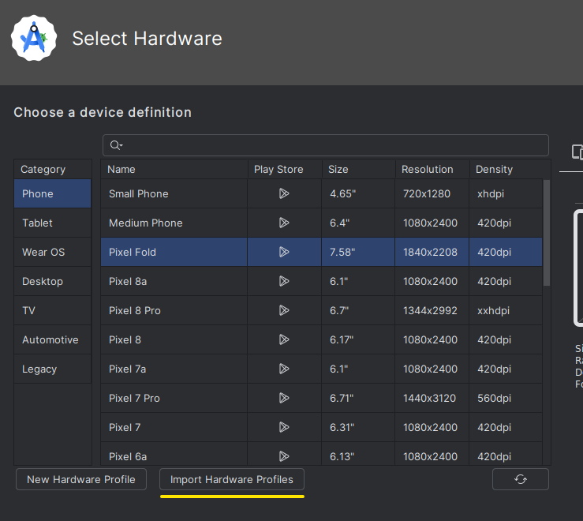This screenshot has height=521, width=583.
Task: Click Play Store icon in Pixel 6a row
Action: [x=284, y=456]
